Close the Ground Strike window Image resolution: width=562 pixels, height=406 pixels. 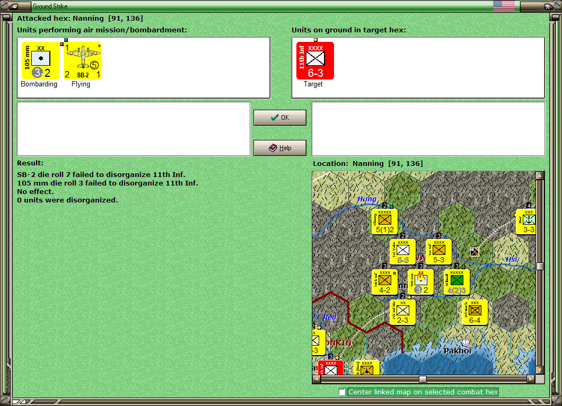548,6
